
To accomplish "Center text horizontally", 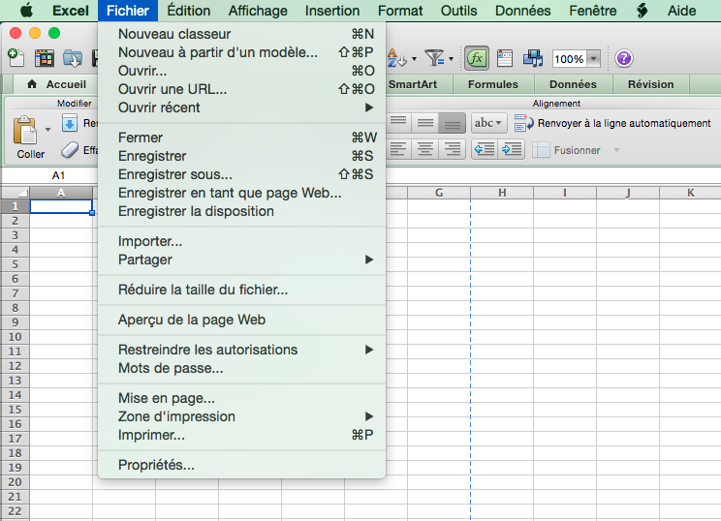I will point(424,149).
